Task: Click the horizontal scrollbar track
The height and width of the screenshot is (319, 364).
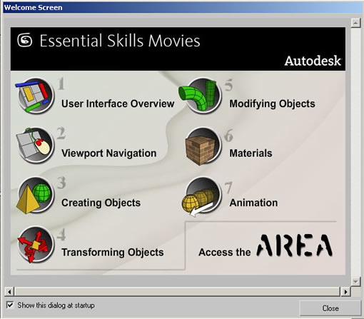Action: [178, 291]
